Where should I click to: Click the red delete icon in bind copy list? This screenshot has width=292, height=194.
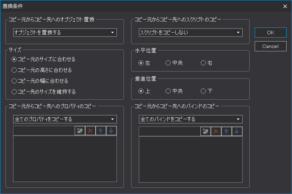point(216,132)
